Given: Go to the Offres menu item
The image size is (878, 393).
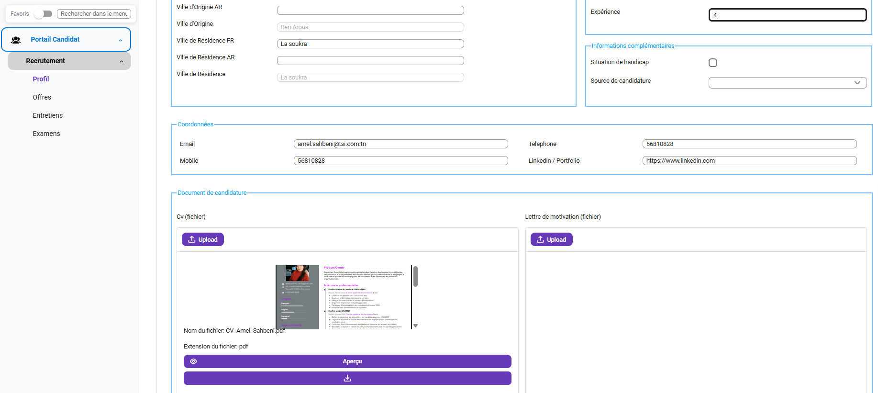Looking at the screenshot, I should pos(42,97).
